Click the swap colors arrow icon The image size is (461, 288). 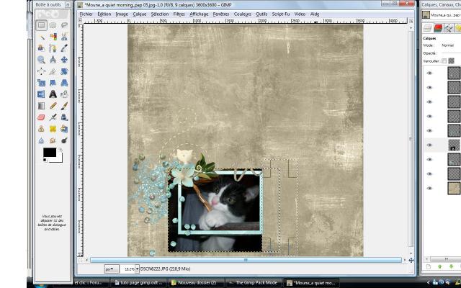click(x=61, y=150)
